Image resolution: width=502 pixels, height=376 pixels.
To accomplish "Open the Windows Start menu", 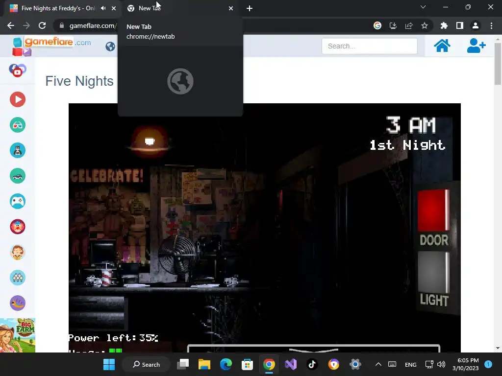I will (109, 364).
